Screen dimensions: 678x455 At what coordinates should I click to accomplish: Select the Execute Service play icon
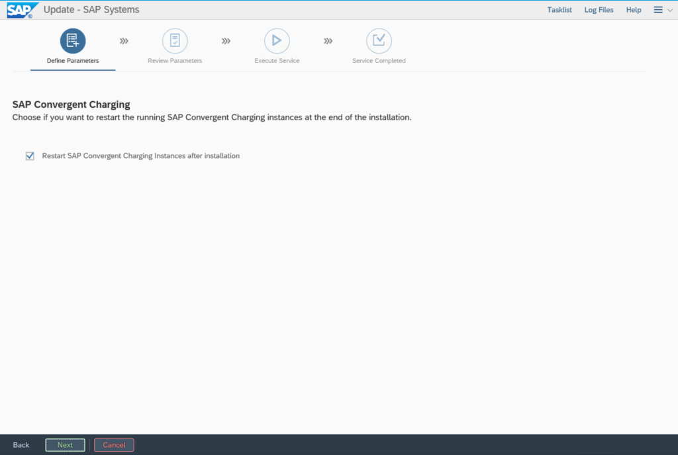point(277,41)
